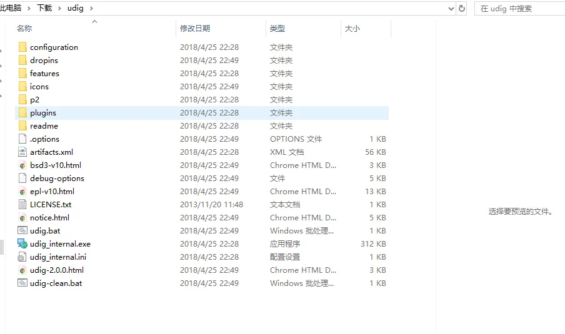Click the plugins folder icon
Image resolution: width=565 pixels, height=334 pixels.
[22, 112]
